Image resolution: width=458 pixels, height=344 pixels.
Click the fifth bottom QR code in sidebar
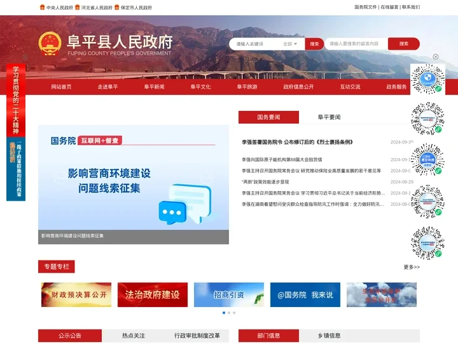[427, 243]
